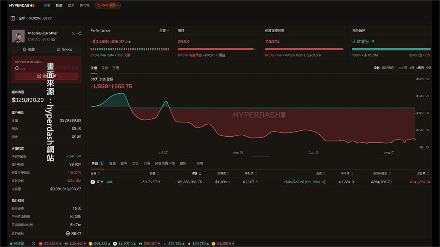The width and height of the screenshot is (440, 247).
Task: Switch chart to 帳戶價值 mode
Action: pos(388,68)
